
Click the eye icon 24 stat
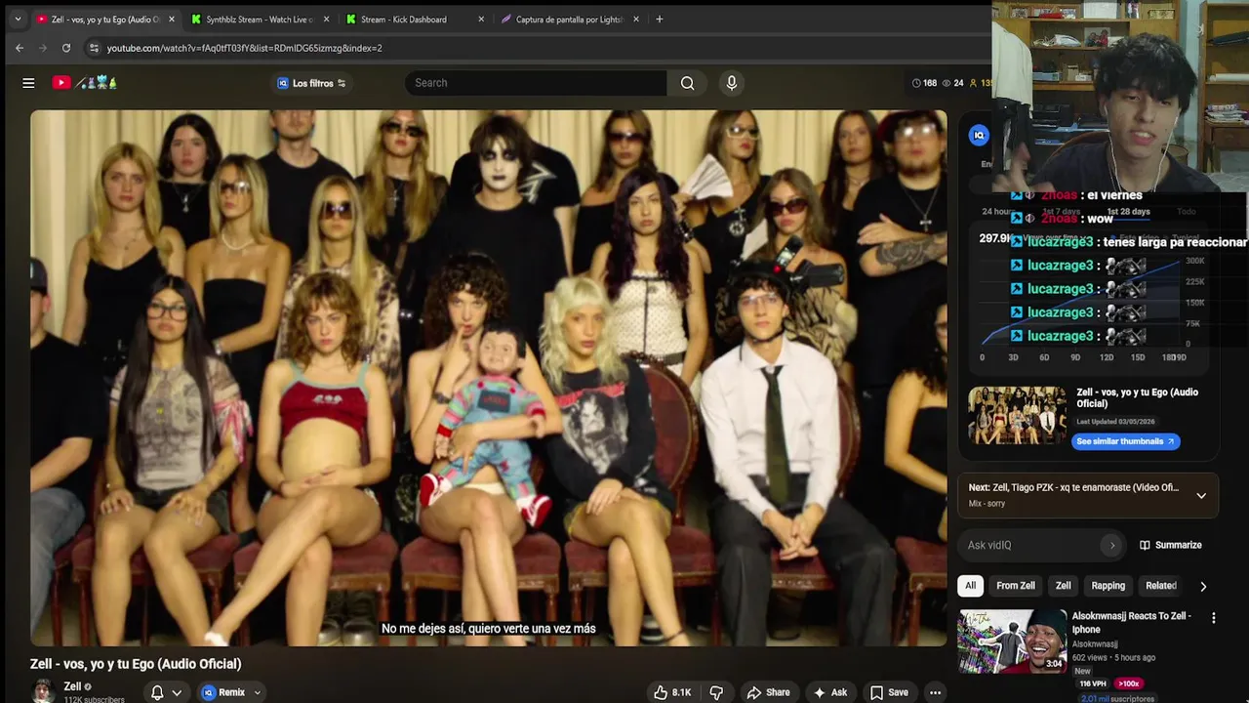point(952,83)
